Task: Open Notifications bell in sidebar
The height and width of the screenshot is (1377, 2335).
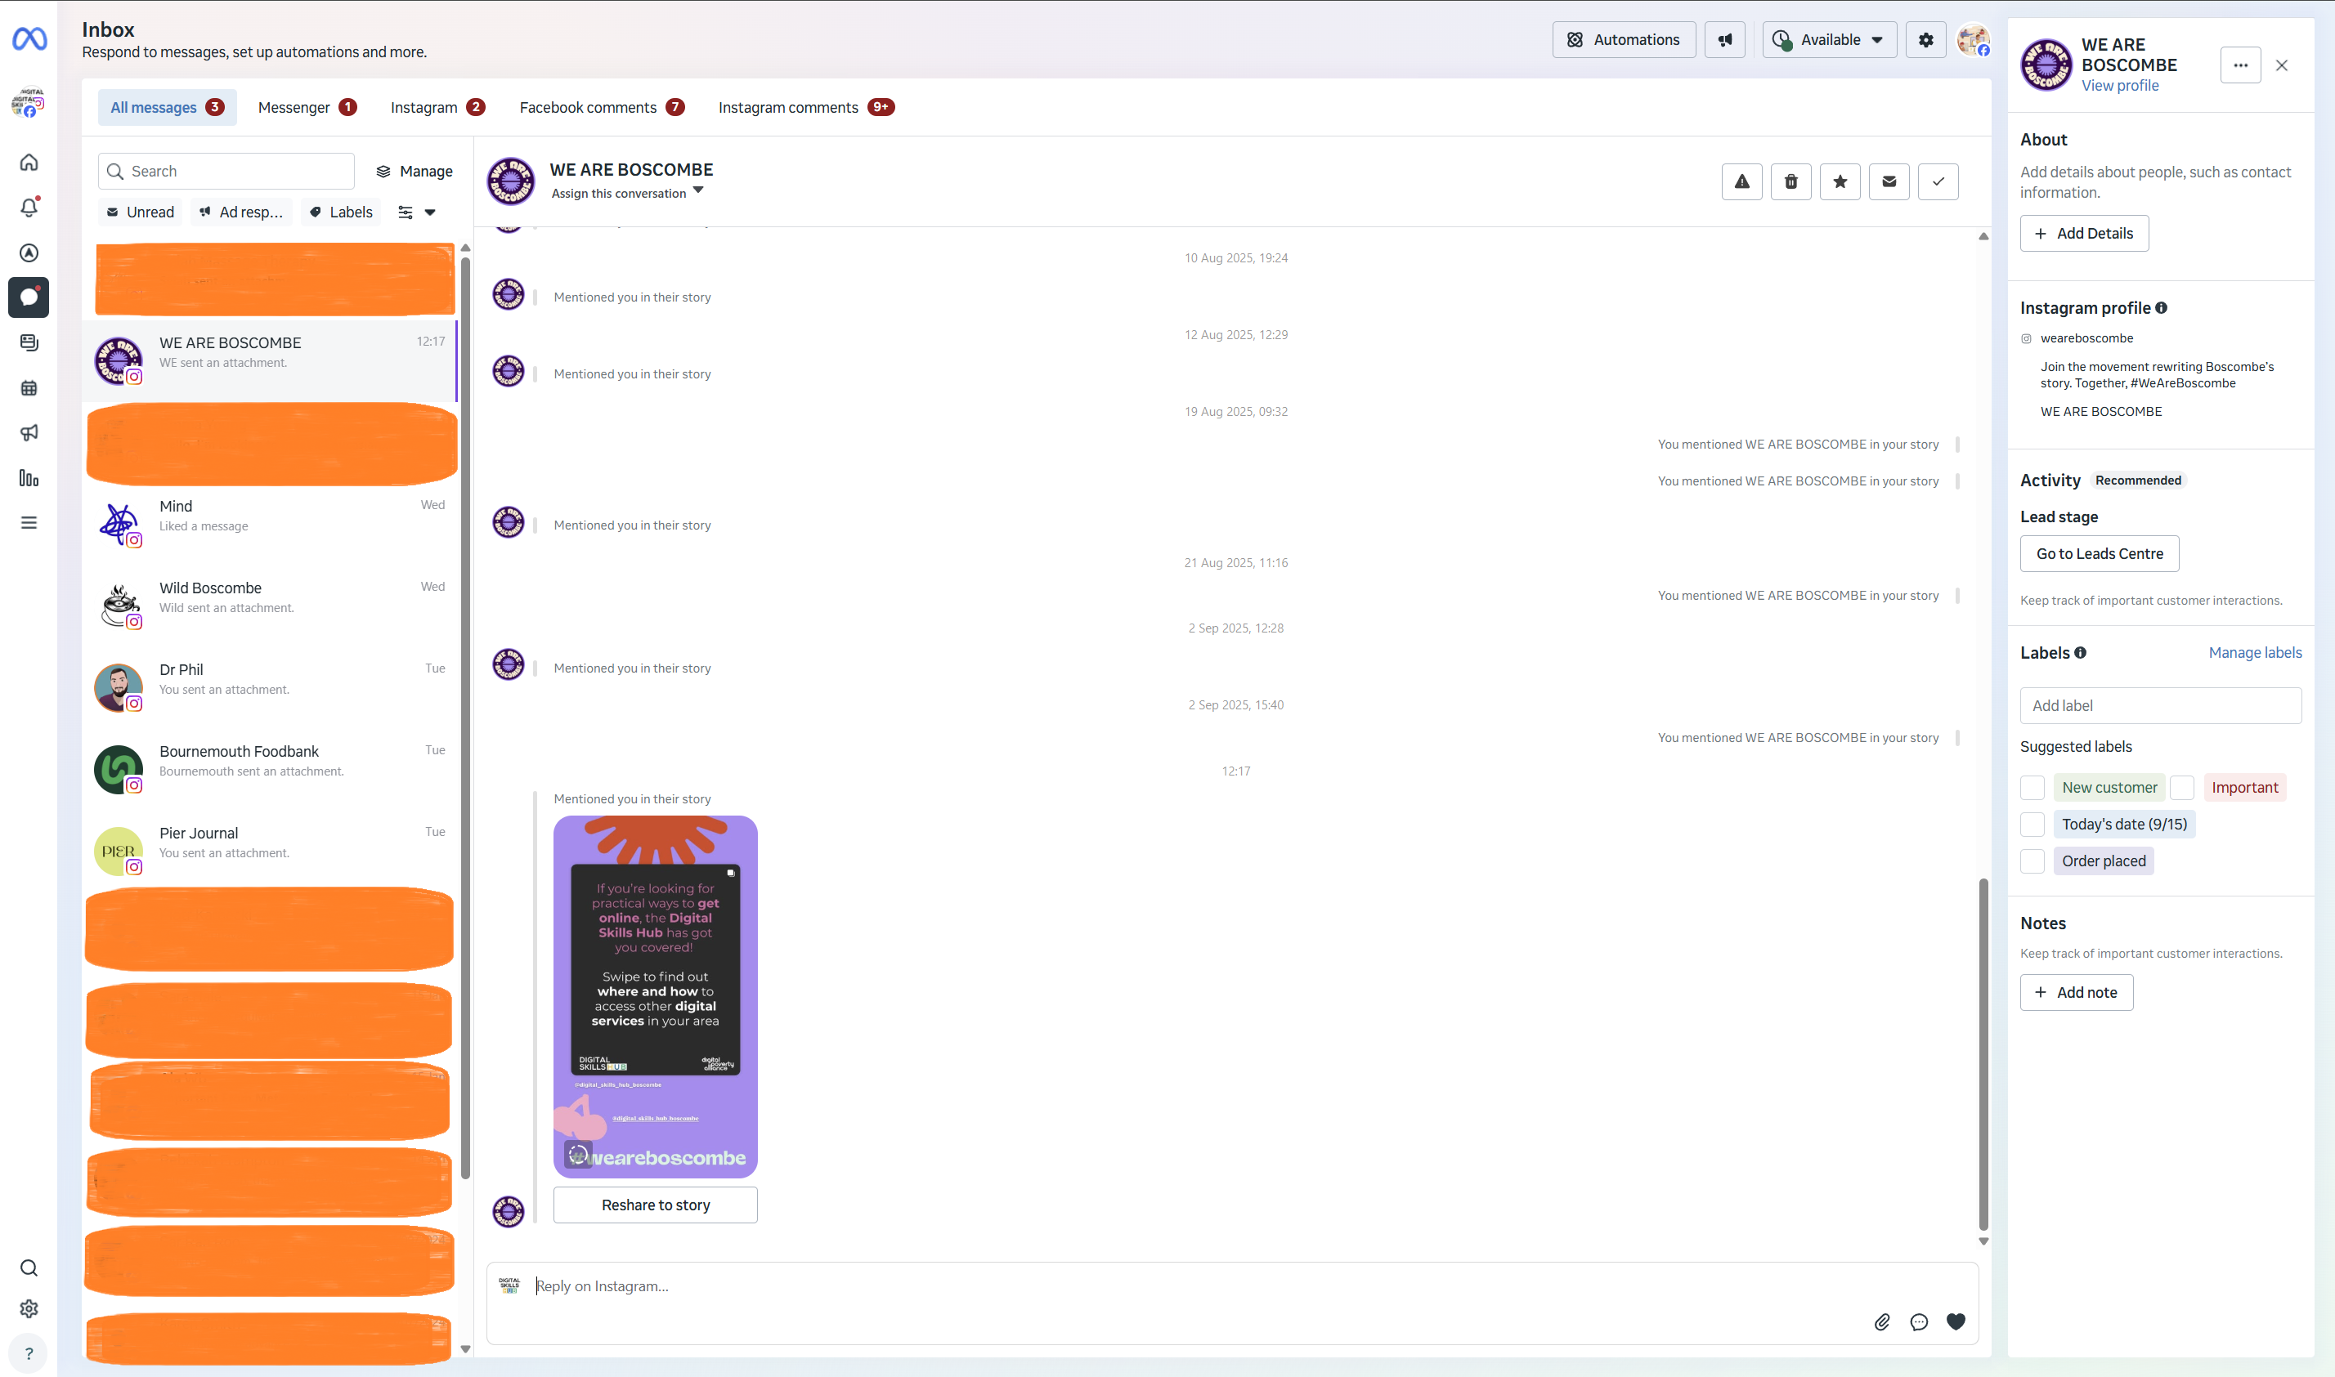Action: [29, 207]
